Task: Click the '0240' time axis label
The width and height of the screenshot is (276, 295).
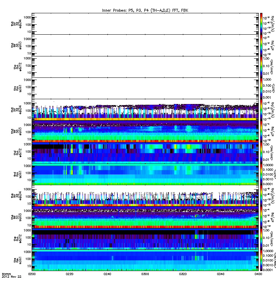Action: 107,274
